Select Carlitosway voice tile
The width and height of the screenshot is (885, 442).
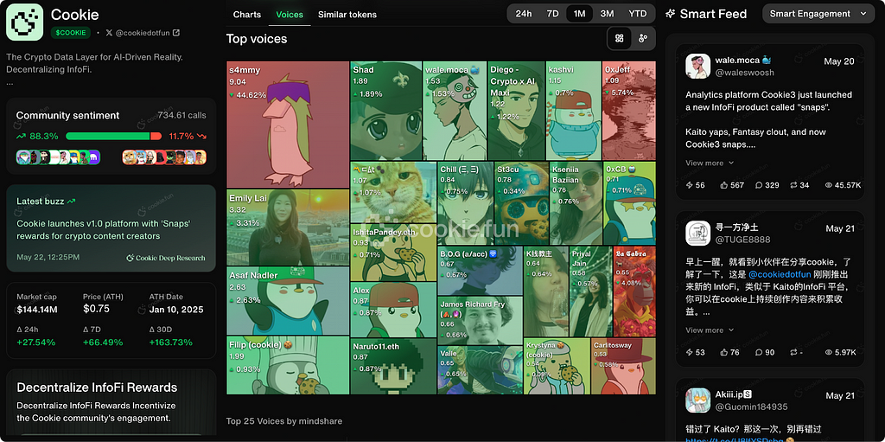point(623,366)
